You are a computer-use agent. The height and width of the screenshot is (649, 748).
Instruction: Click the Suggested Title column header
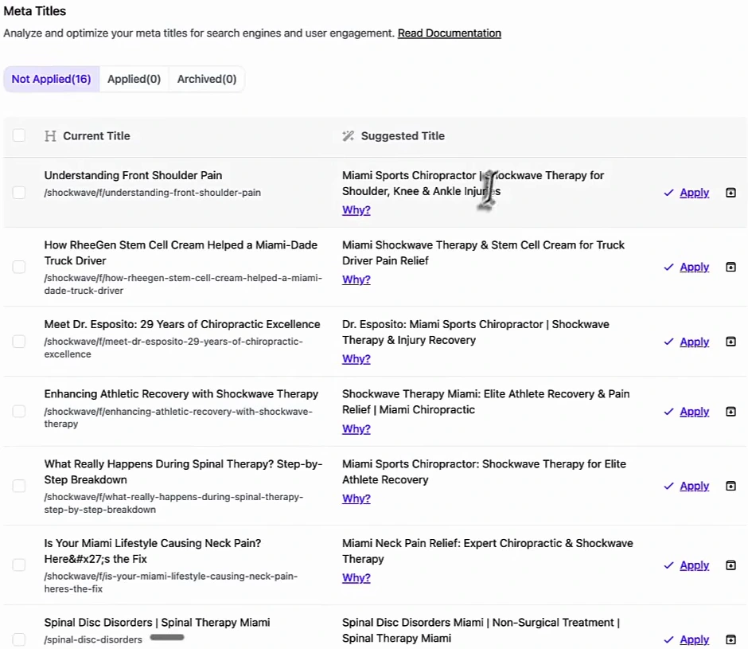[x=403, y=136]
